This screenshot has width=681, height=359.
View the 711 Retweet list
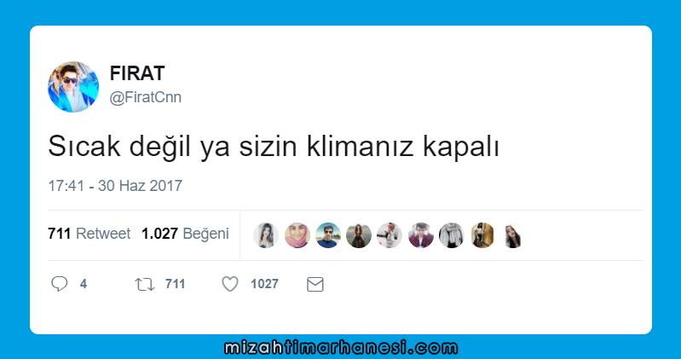click(89, 234)
